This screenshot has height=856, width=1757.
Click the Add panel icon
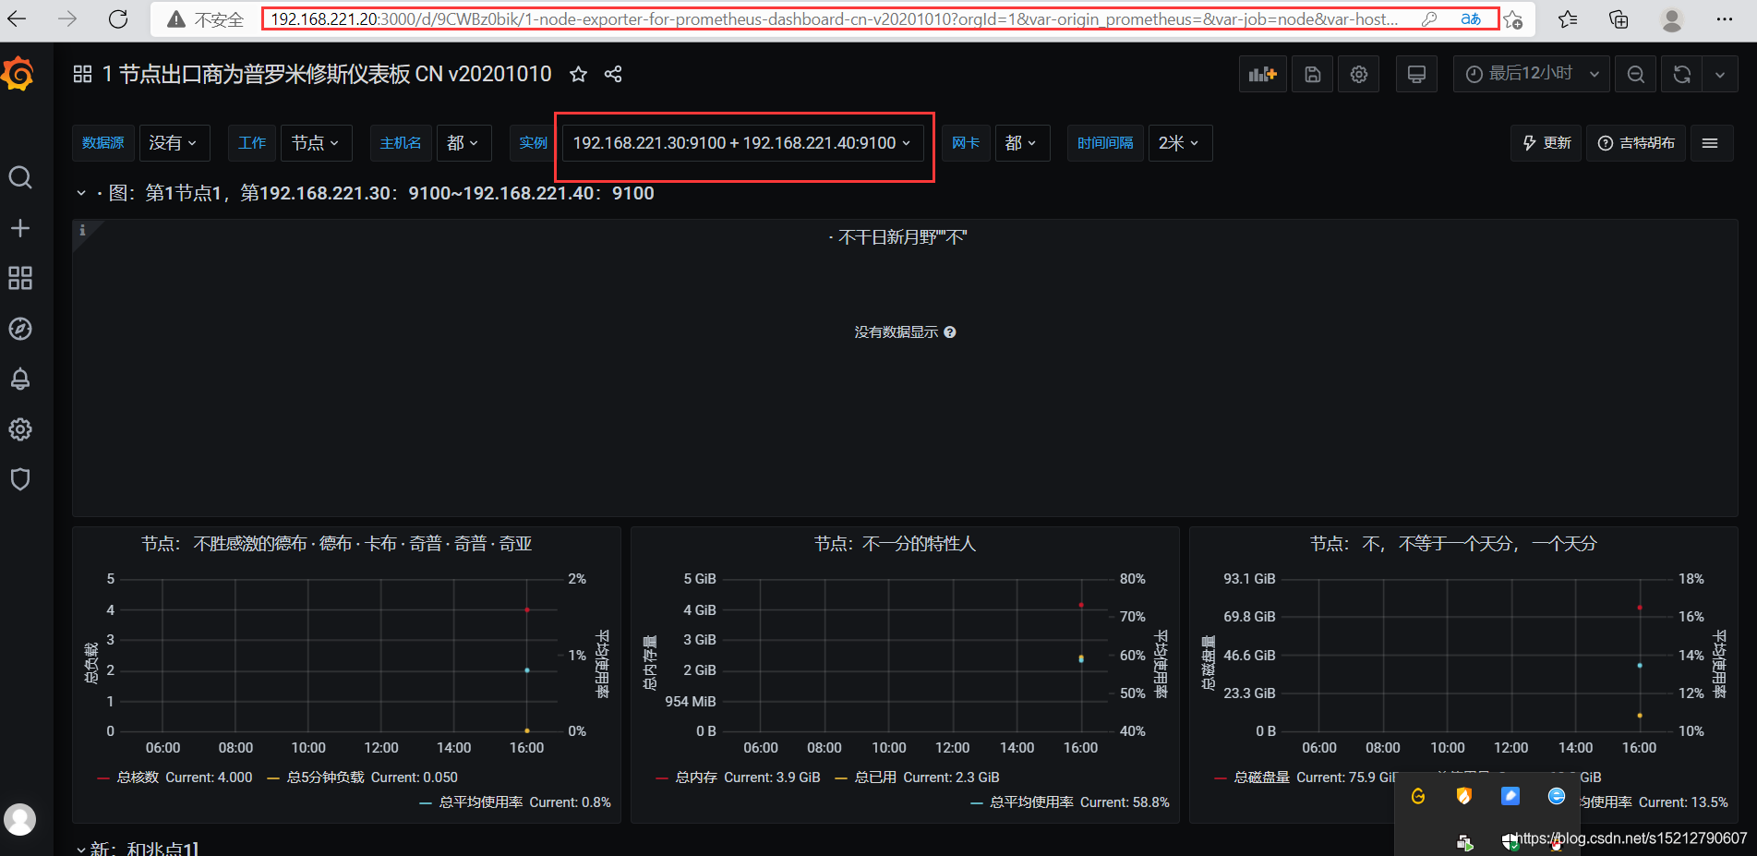pos(1262,74)
